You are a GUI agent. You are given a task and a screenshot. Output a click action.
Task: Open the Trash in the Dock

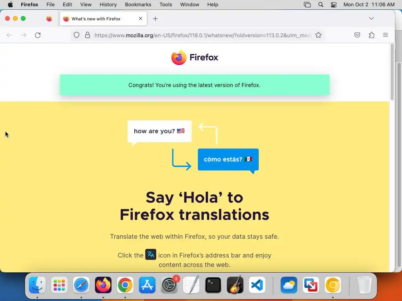tap(365, 285)
